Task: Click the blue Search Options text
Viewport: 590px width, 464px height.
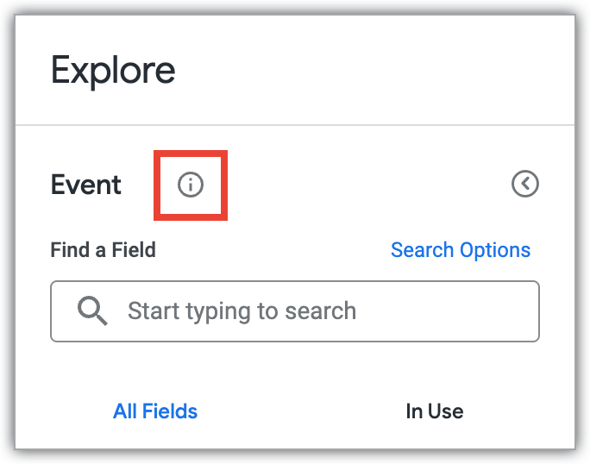Action: click(x=460, y=250)
